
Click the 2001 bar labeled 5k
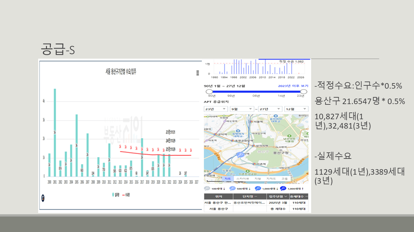55,133
